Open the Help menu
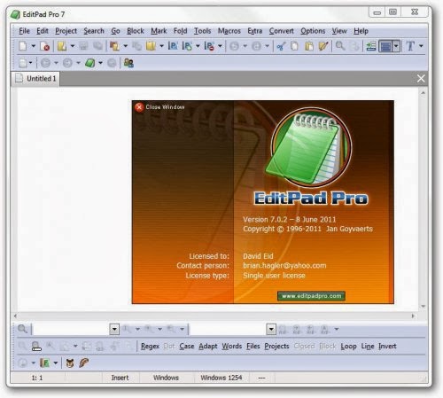The height and width of the screenshot is (398, 443). [361, 31]
